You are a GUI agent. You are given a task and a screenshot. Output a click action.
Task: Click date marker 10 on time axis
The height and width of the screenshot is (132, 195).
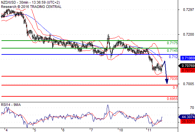(x=121, y=130)
